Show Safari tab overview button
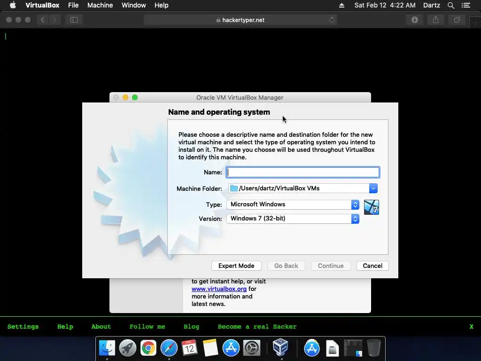Screen dimensions: 481x361 457,20
